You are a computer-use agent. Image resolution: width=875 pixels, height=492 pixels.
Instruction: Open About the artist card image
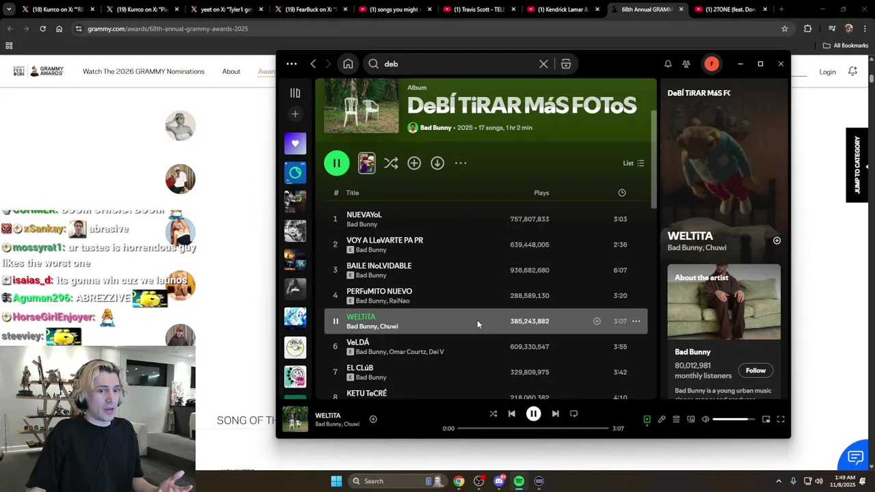[724, 301]
